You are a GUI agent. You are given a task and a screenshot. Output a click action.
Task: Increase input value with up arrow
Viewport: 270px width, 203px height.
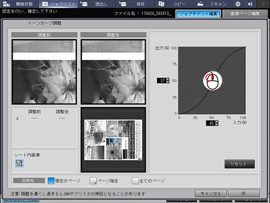(x=217, y=122)
